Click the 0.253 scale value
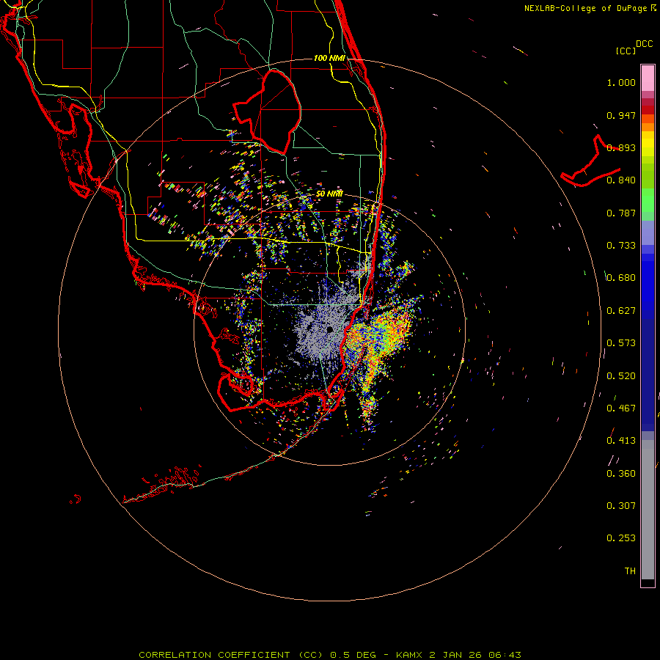The image size is (660, 660). tap(621, 538)
